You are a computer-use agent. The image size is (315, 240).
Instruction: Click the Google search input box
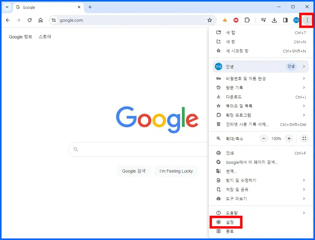point(139,149)
